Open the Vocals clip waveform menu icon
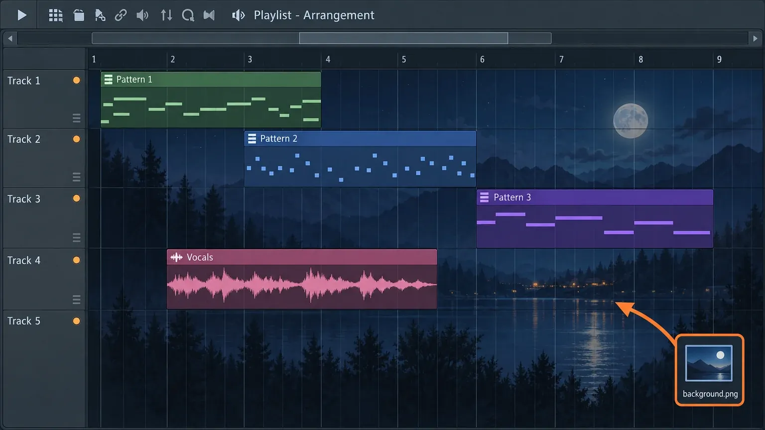Viewport: 765px width, 430px height. (x=176, y=257)
